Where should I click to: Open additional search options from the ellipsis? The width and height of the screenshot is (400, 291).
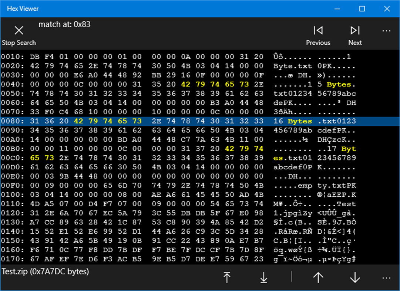386,30
